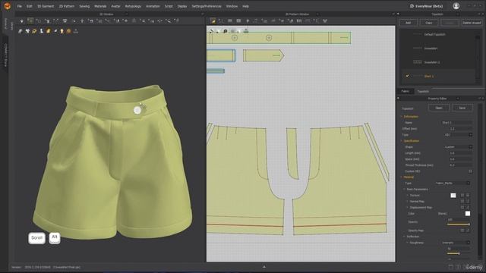Collapse the Specification section
Screen dimensions: 486x273
point(402,141)
